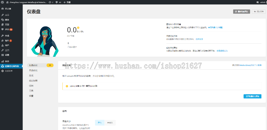This screenshot has width=267, height=130.
Task: Select the 批量优化 Bulk Smush tab
Action: (40, 65)
